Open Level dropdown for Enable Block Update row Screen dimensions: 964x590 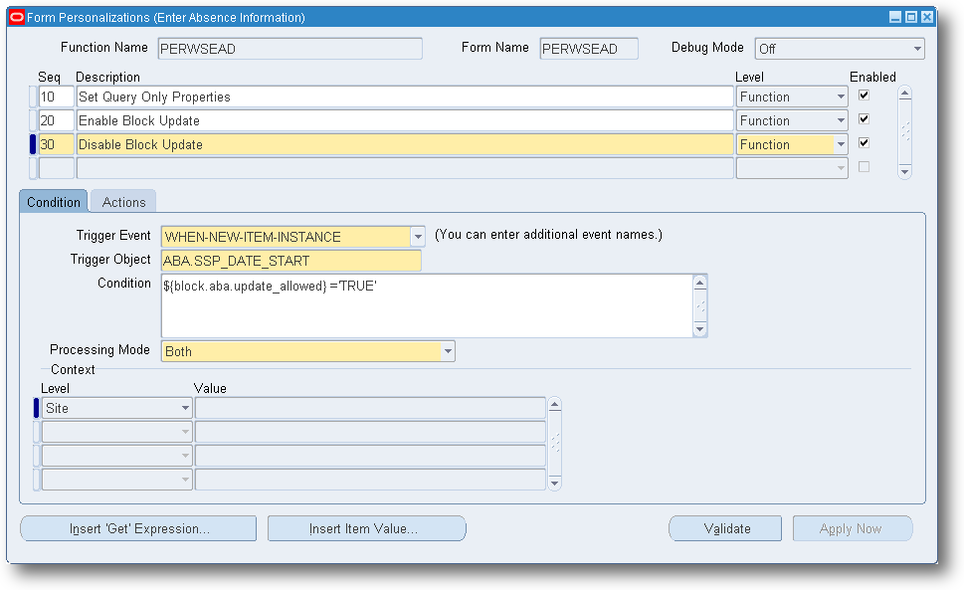click(x=841, y=121)
